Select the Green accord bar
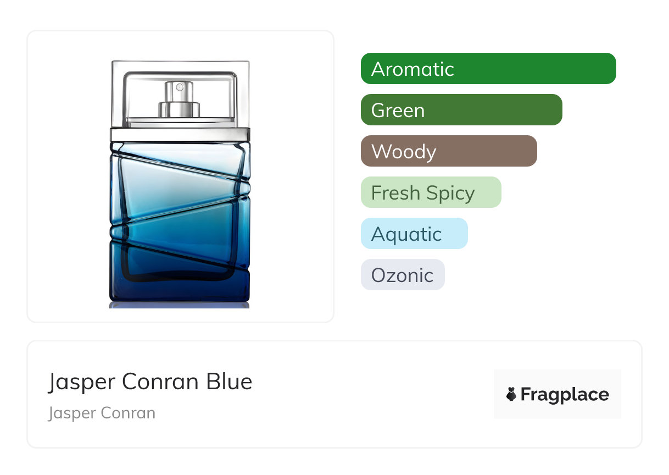Screen dimensions: 669x475 pos(461,110)
